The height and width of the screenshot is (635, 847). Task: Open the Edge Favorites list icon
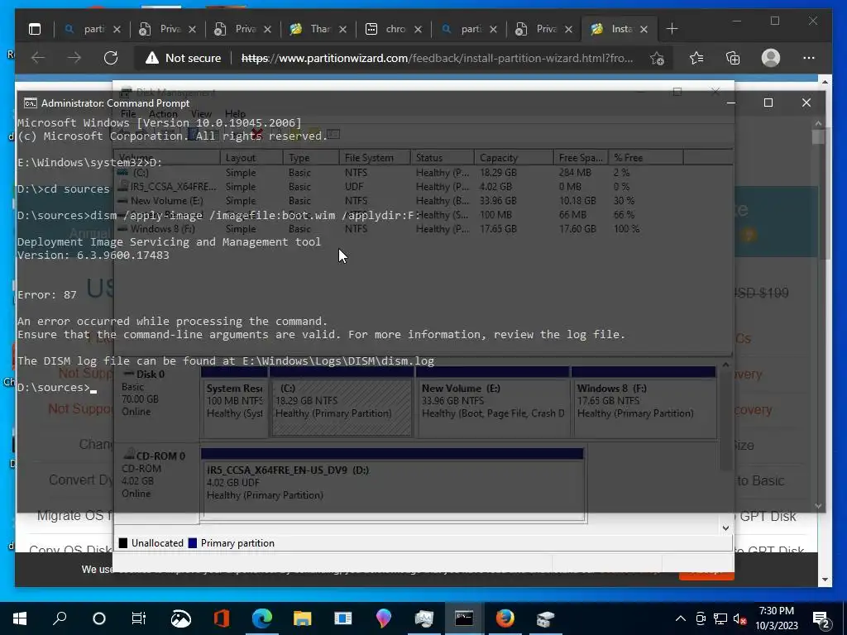pyautogui.click(x=696, y=58)
